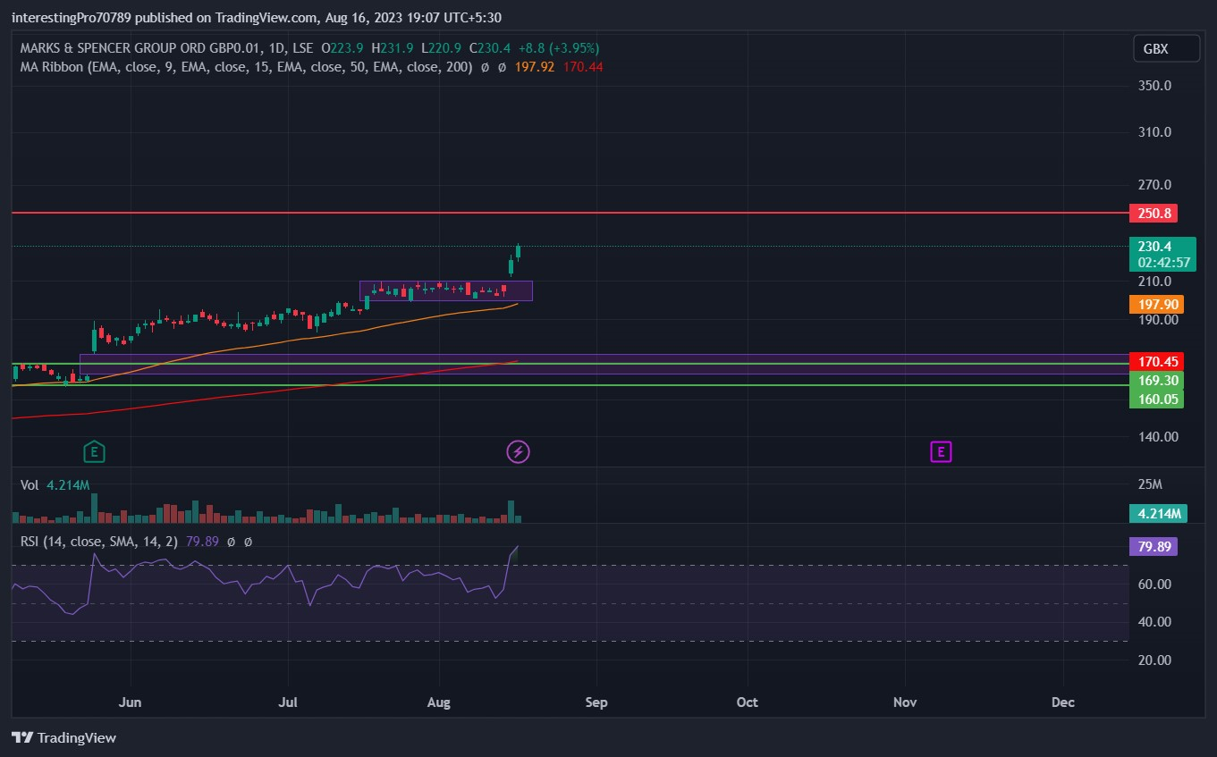This screenshot has height=757, width=1217.
Task: Select the orange 197.90 axis label
Action: (x=1157, y=304)
